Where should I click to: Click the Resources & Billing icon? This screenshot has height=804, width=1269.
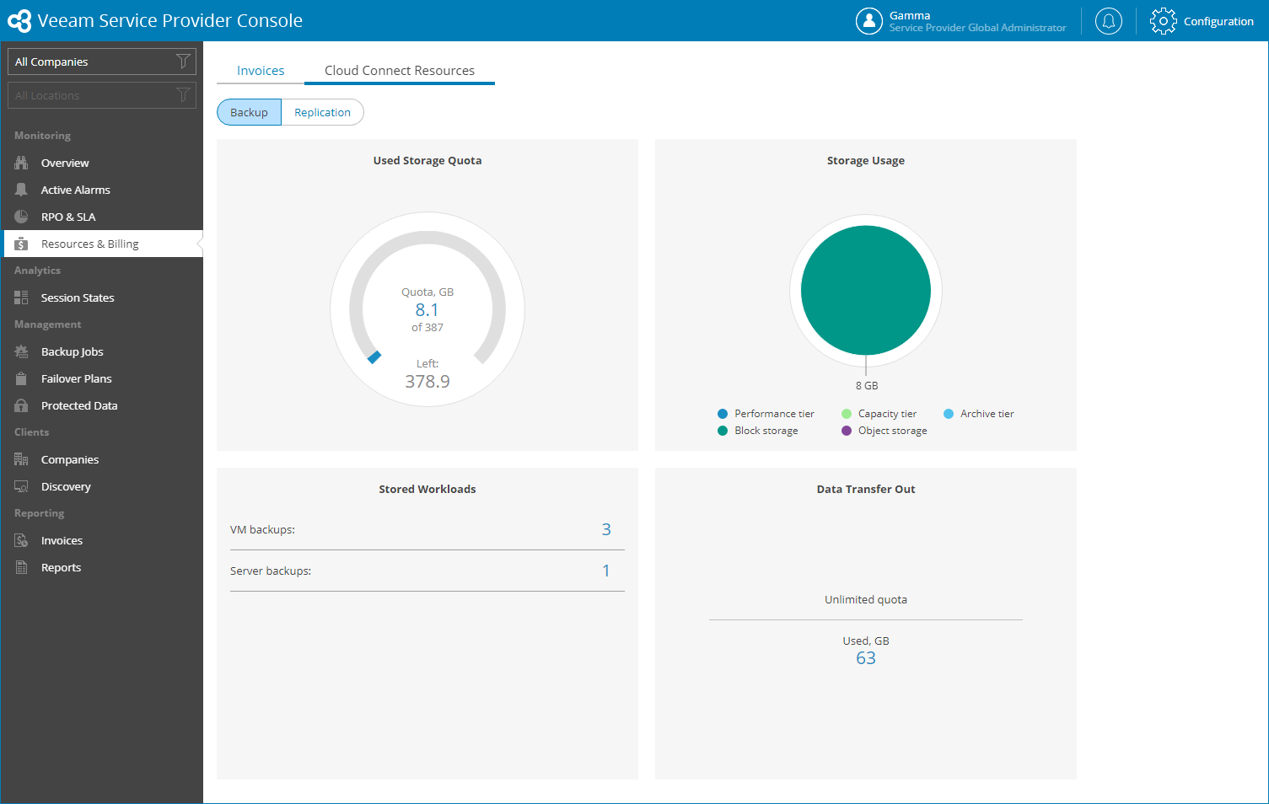click(x=21, y=244)
